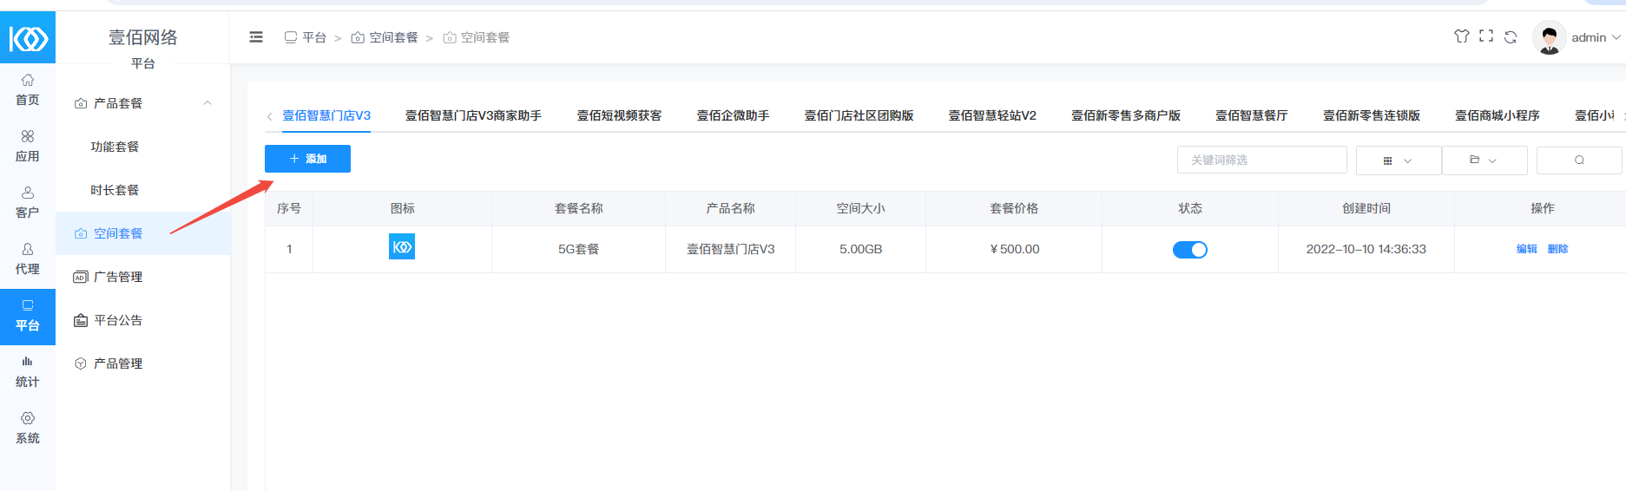Click 壹佰智慧门店V3 product name cell
Viewport: 1626px width, 491px height.
click(x=731, y=249)
